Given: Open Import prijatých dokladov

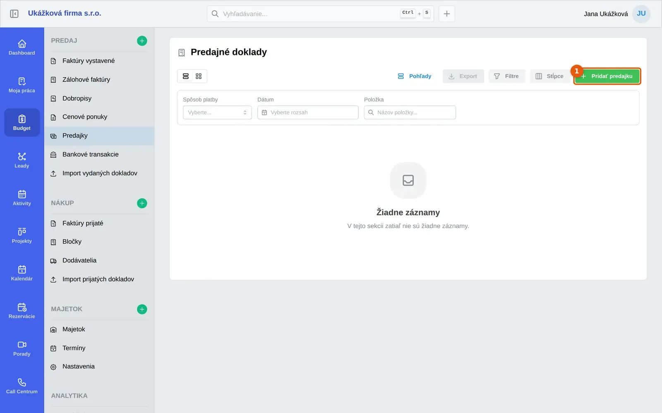Looking at the screenshot, I should click(99, 280).
